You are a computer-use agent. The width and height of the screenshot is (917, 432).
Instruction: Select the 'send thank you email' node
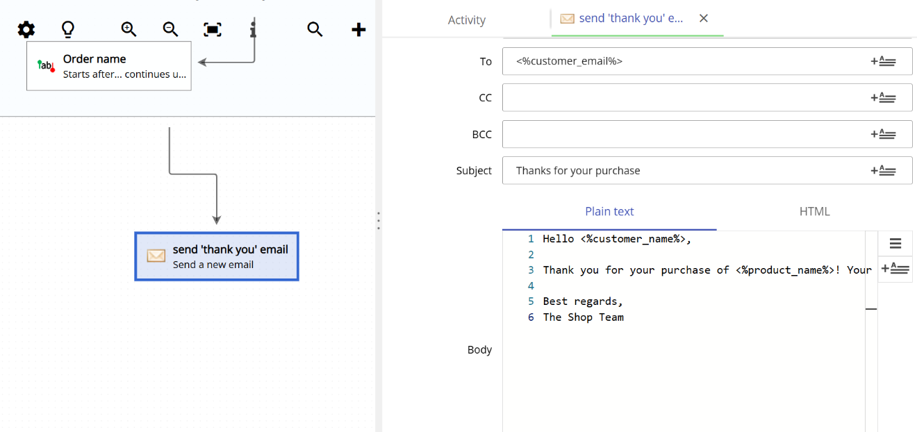(x=216, y=256)
